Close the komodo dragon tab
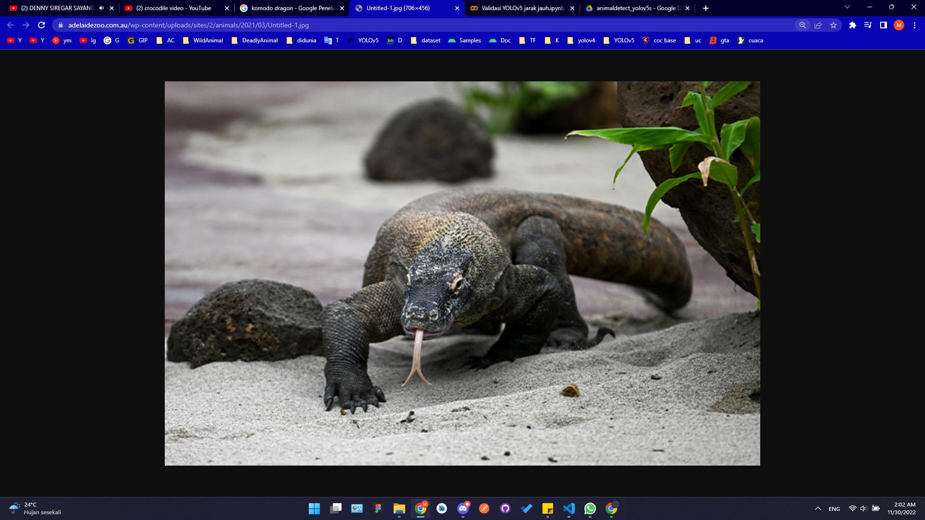925x520 pixels. tap(342, 8)
